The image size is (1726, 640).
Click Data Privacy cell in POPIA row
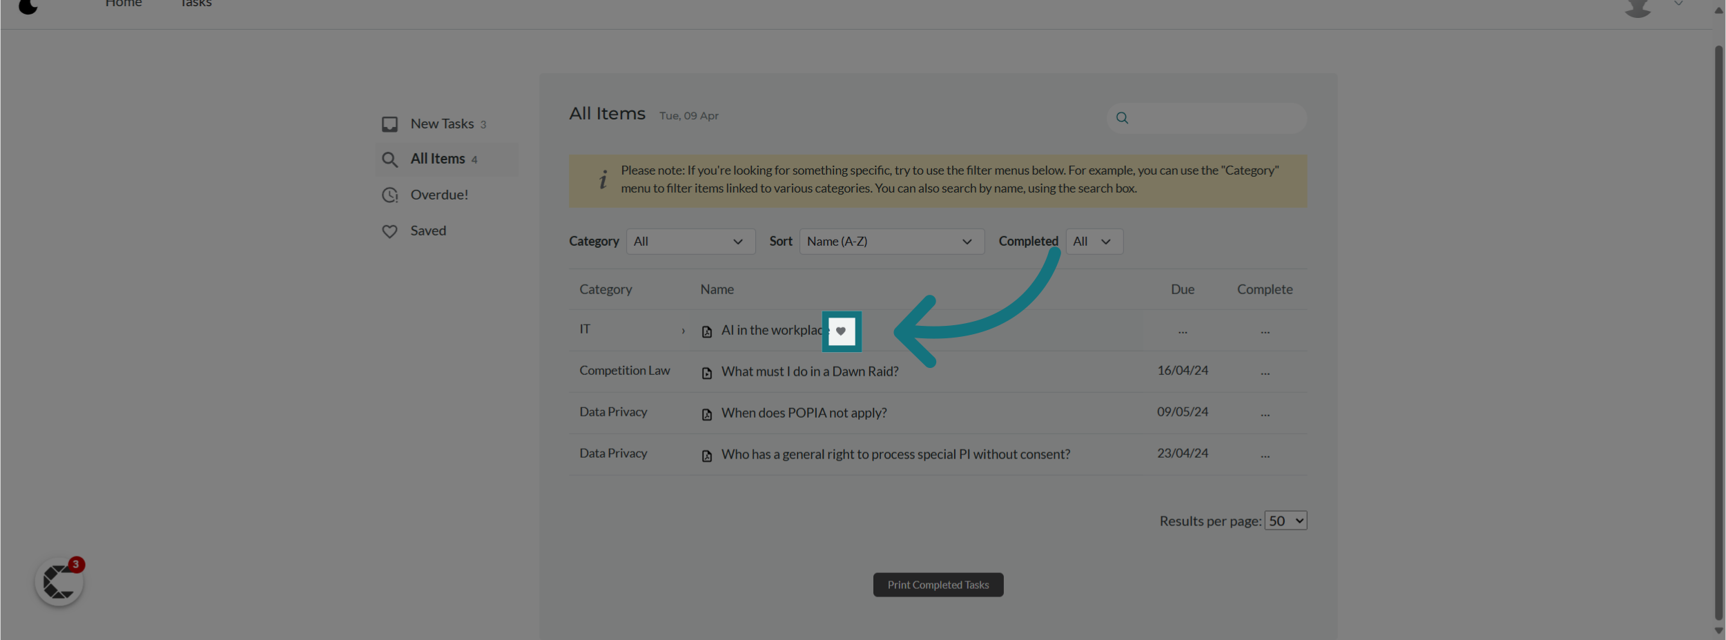613,412
